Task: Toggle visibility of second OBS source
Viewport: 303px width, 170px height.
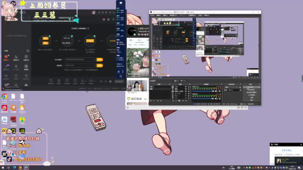Action: [186, 89]
